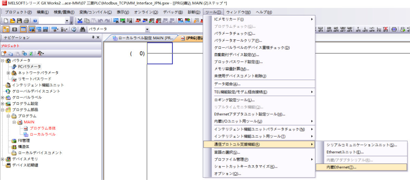The width and height of the screenshot is (410, 180).
Task: Choose オプション(O)... from tools menu
Action: click(259, 174)
